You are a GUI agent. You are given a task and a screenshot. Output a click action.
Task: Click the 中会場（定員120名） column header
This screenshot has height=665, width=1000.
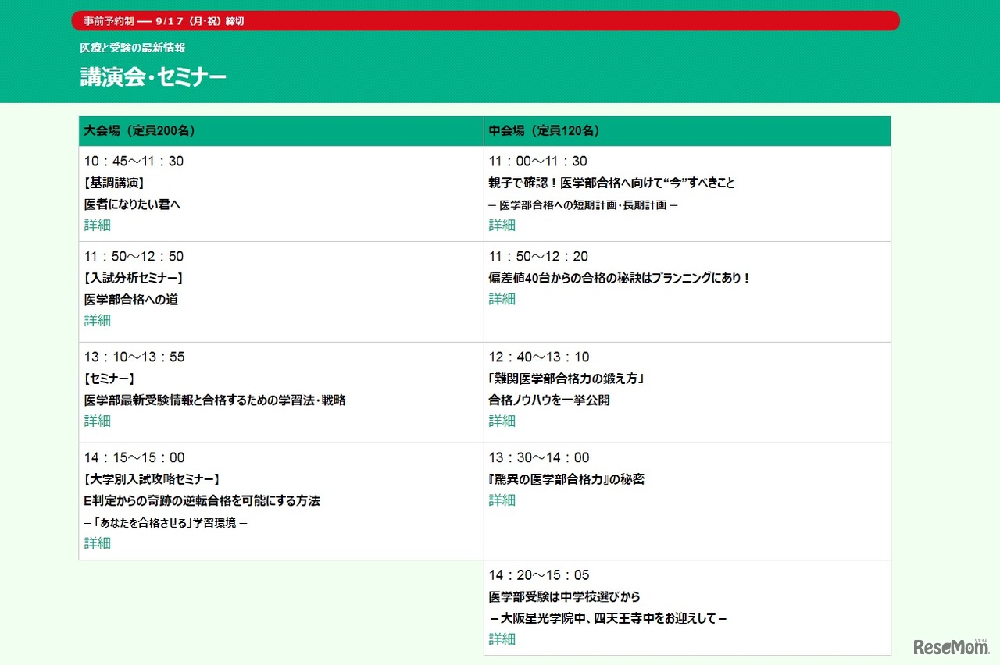tap(687, 131)
